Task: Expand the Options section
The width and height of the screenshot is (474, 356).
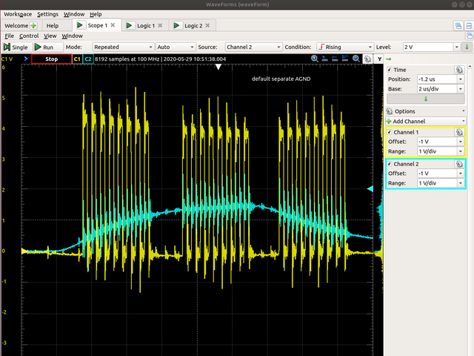Action: coord(426,111)
